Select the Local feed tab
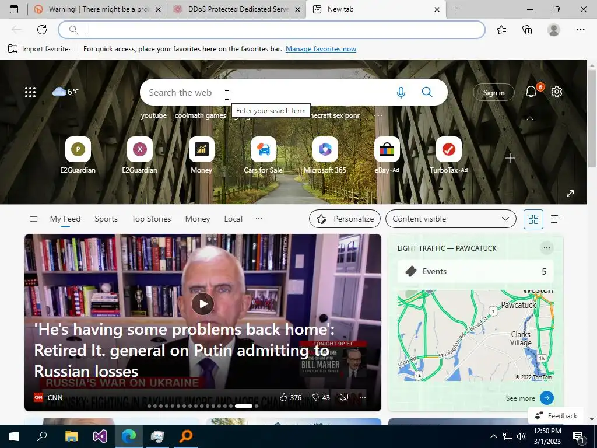 coord(233,219)
